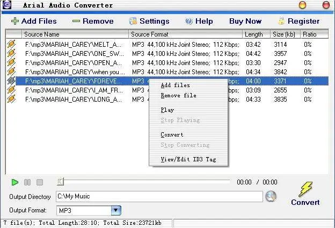The image size is (335, 228).
Task: Click the Remove minus icon
Action: coord(76,21)
